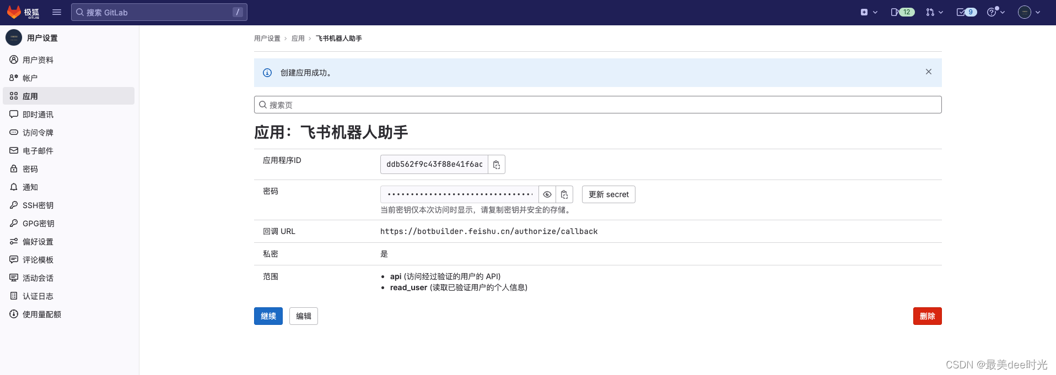
Task: Go to 用户设置 breadcrumb link
Action: click(267, 39)
